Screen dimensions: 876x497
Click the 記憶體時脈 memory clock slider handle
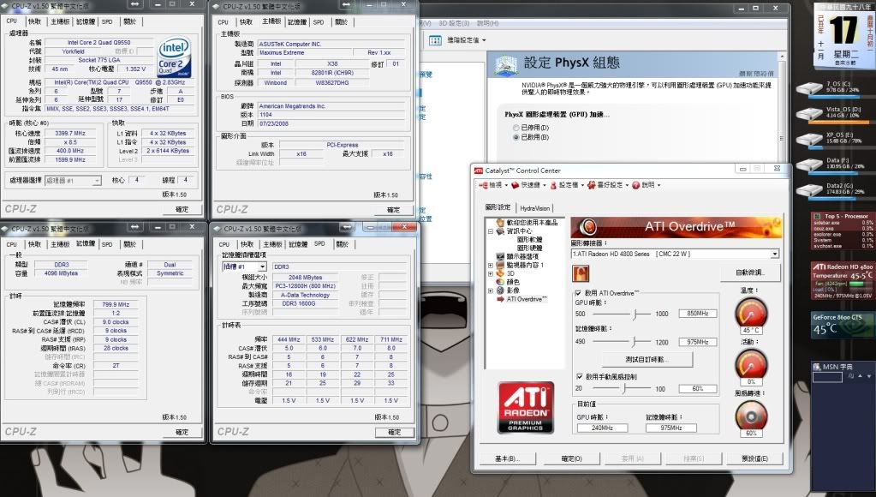pyautogui.click(x=633, y=342)
